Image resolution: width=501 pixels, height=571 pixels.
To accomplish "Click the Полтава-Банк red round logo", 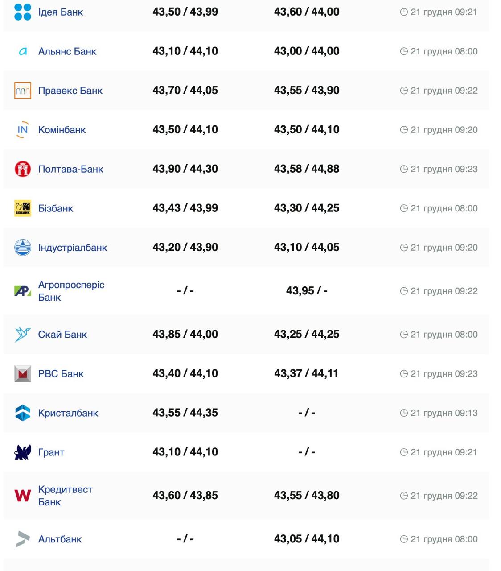I will (x=23, y=169).
